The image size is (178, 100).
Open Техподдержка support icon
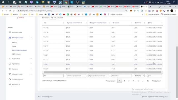tap(10, 79)
